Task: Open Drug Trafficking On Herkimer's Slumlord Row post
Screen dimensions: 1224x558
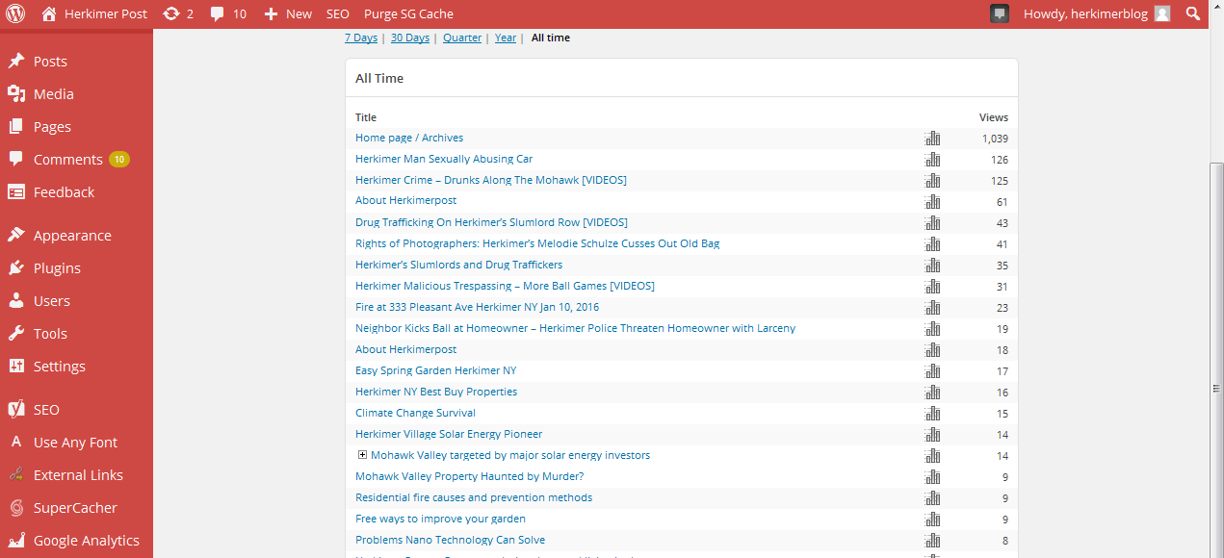Action: tap(491, 222)
